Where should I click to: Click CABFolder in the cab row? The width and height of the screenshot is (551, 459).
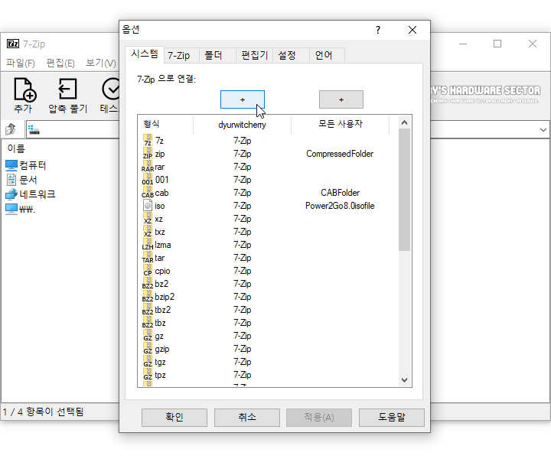[x=340, y=193]
